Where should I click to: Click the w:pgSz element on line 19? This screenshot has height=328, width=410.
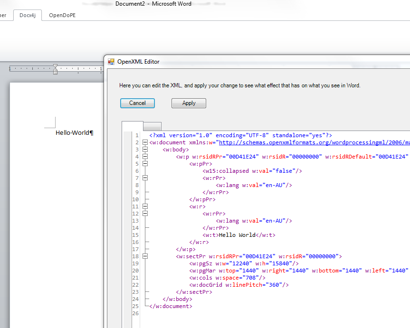(244, 263)
